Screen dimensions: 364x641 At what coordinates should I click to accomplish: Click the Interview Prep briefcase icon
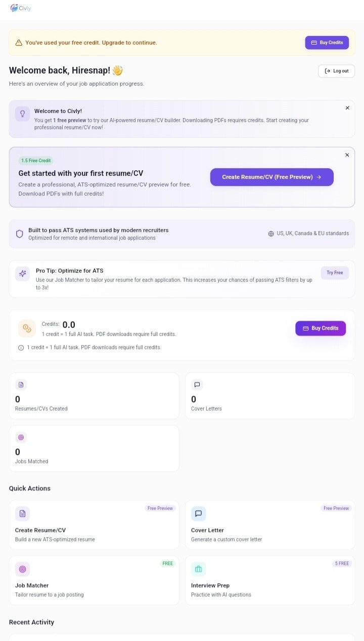(199, 569)
